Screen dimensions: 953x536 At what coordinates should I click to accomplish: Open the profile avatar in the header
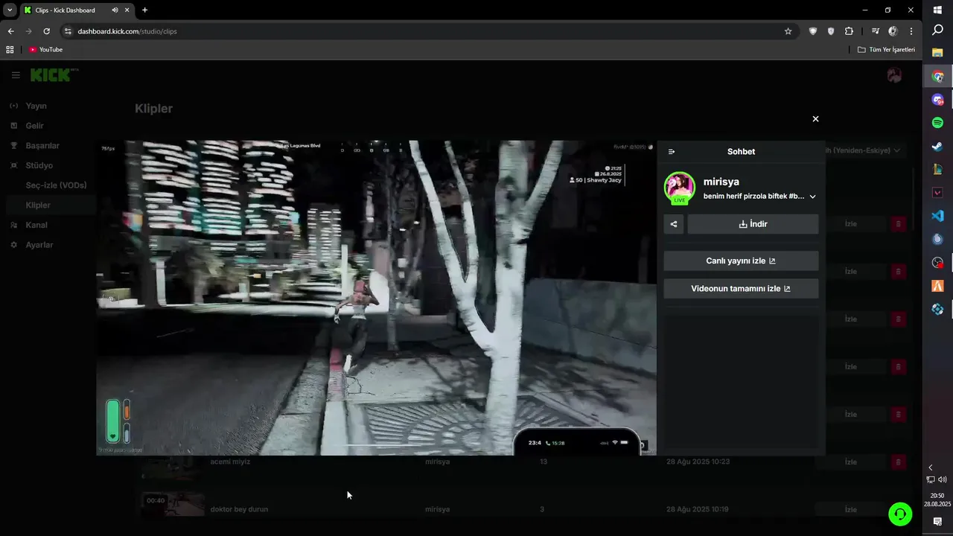tap(894, 75)
